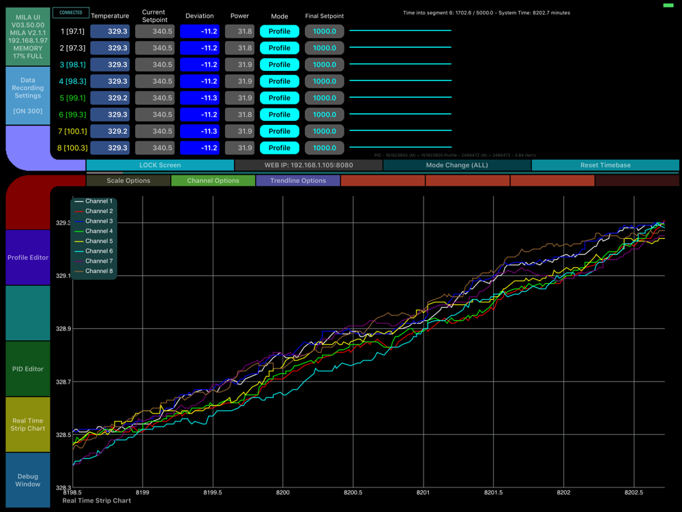The image size is (682, 512).
Task: Click channel 8 deviation value
Action: 200,148
